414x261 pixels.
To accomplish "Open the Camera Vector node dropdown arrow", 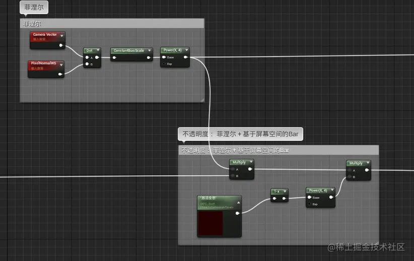I will [x=62, y=36].
